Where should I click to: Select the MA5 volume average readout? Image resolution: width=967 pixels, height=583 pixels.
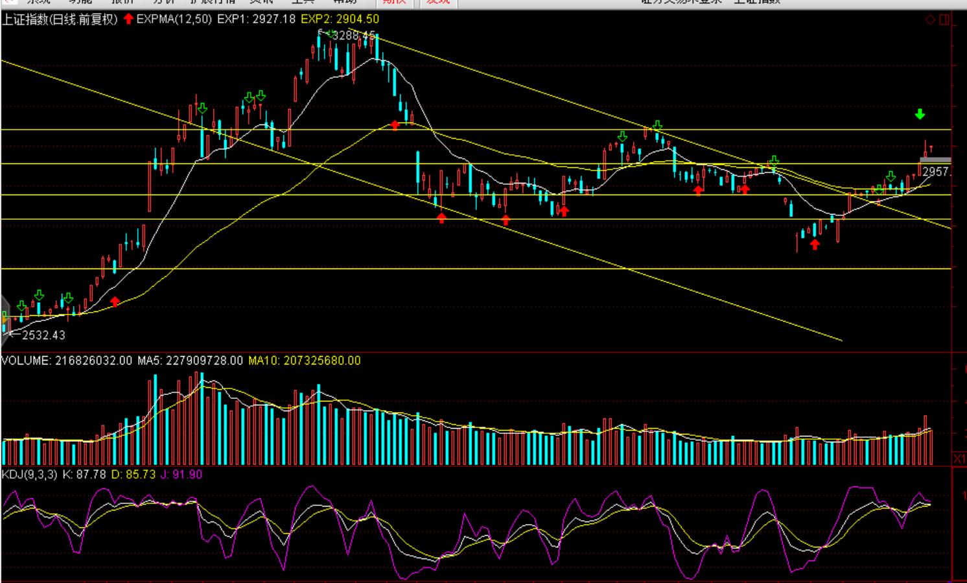pyautogui.click(x=190, y=361)
